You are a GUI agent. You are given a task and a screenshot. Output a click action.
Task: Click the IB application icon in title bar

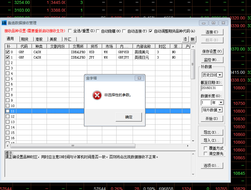[x=4, y=23]
